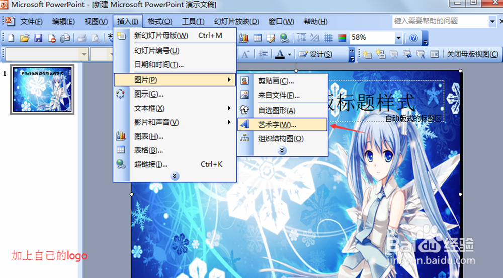Image resolution: width=503 pixels, height=278 pixels.
Task: Toggle the Show Formatting toolbar icon
Action: (x=315, y=38)
